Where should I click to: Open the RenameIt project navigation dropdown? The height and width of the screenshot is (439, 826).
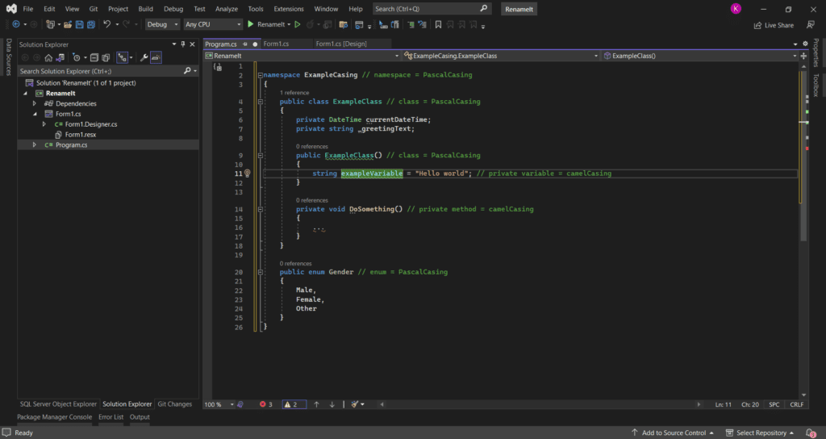pyautogui.click(x=397, y=56)
